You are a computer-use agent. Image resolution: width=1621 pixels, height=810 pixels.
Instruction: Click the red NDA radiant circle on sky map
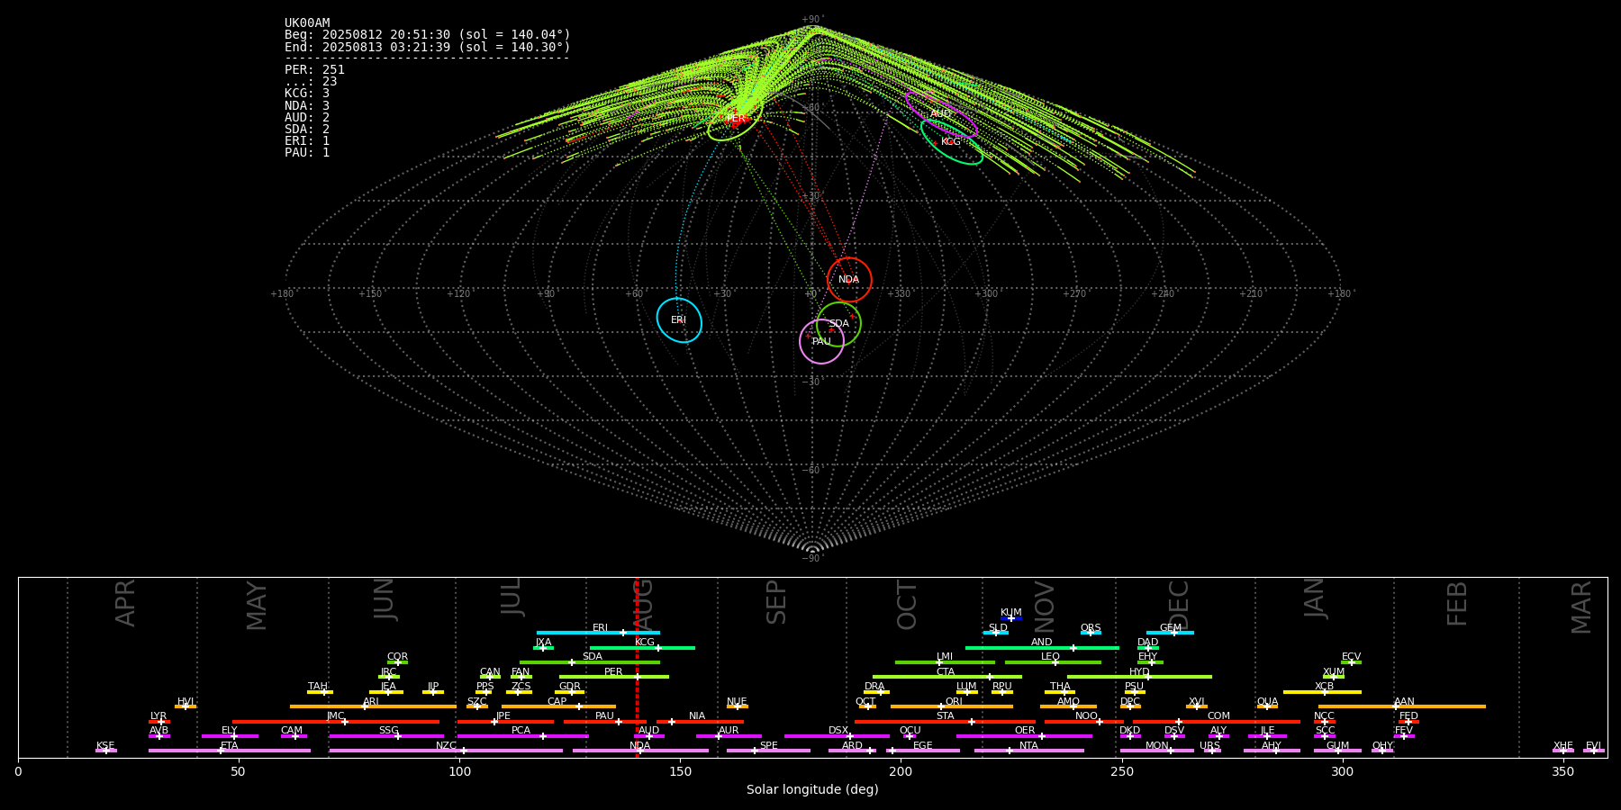click(x=849, y=279)
